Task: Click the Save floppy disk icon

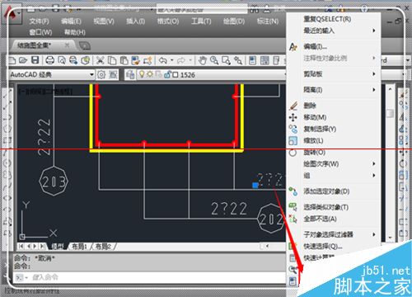Action: click(x=35, y=60)
